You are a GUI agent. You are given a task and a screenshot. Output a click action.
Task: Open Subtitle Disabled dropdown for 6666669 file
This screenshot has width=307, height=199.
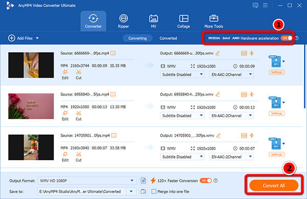182,75
